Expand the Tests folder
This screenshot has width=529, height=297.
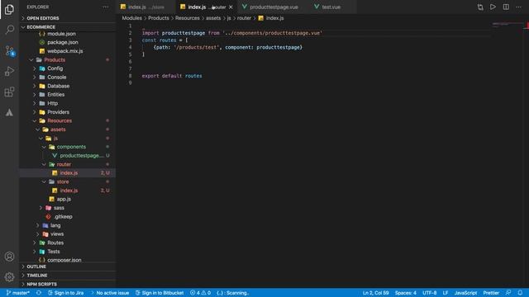point(68,251)
